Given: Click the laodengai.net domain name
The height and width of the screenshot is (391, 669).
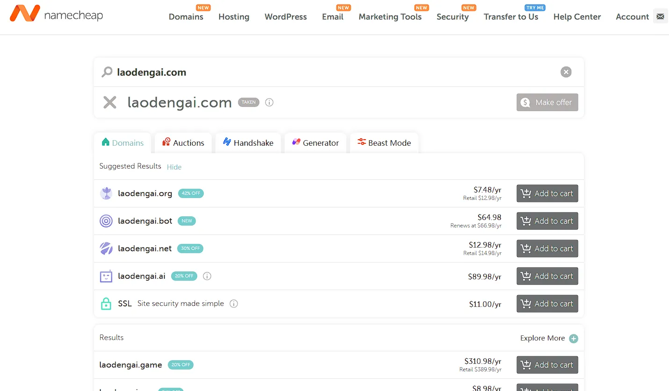Looking at the screenshot, I should pyautogui.click(x=145, y=249).
